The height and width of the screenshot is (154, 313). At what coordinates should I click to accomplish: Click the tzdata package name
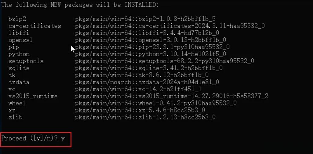(19, 82)
